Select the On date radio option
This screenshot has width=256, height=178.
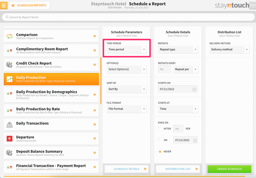[160, 140]
